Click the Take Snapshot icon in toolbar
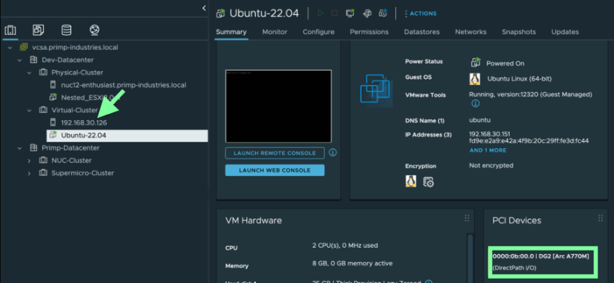Viewport: 614px width, 283px height. (x=383, y=13)
